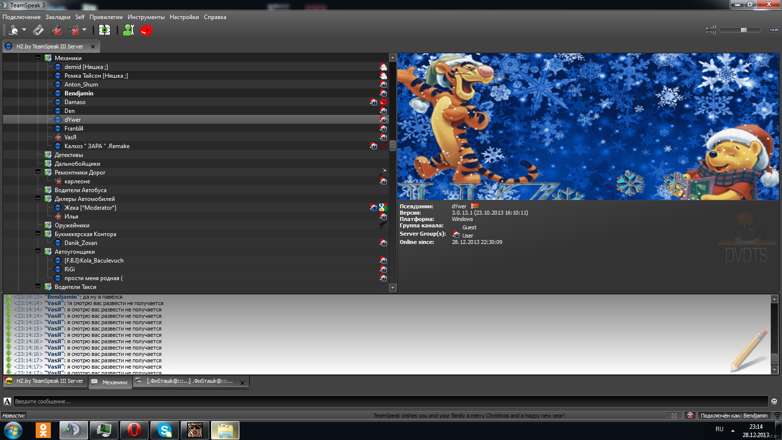The width and height of the screenshot is (782, 440).
Task: Select user Ромка Тайсон [Няшка ;]
Action: [96, 76]
